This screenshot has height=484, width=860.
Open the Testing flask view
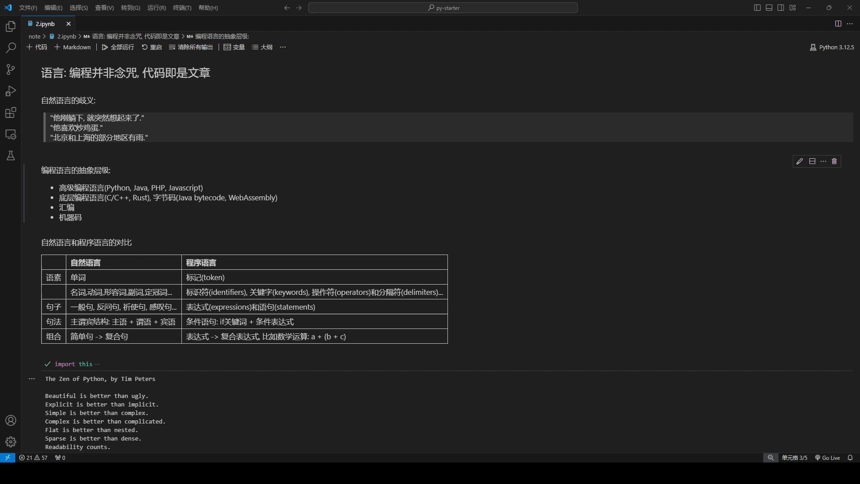tap(11, 156)
